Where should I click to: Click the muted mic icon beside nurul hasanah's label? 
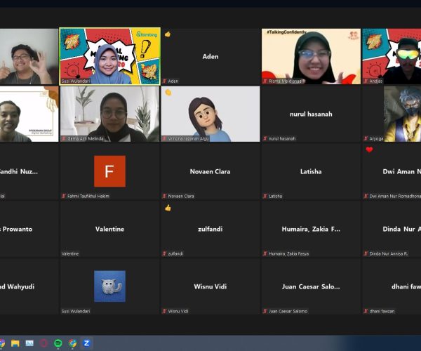pyautogui.click(x=265, y=138)
